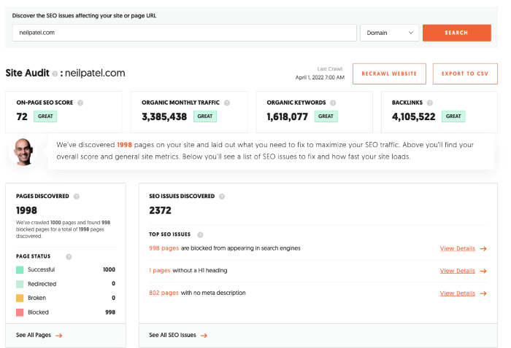Viewport: 511px width, 348px height.
Task: Click the 4,105,522 backlinks value
Action: click(414, 116)
